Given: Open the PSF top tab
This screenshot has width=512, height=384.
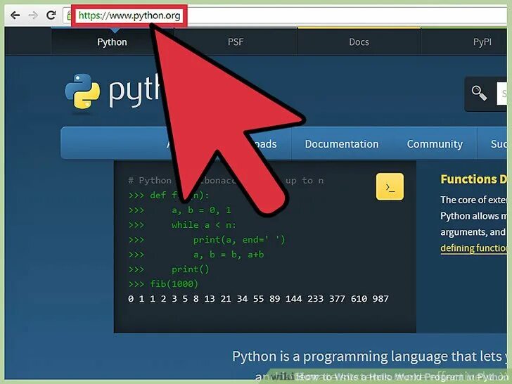Looking at the screenshot, I should [236, 41].
